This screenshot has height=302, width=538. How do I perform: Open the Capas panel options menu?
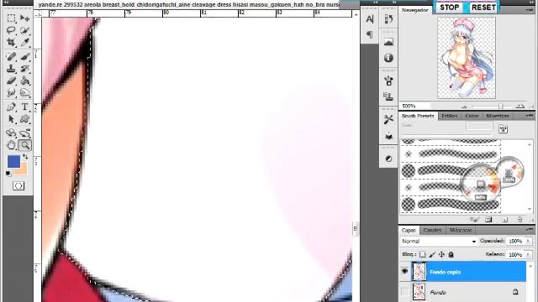(529, 230)
